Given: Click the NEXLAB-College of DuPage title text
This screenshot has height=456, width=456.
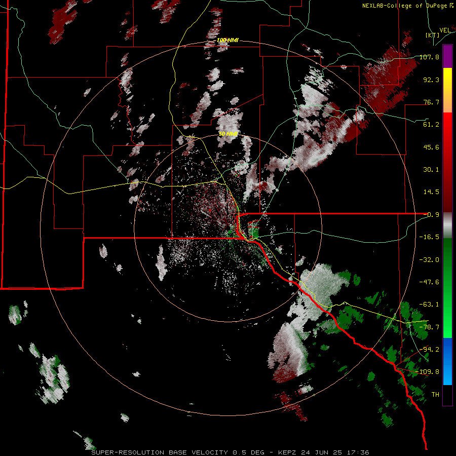Looking at the screenshot, I should 408,6.
